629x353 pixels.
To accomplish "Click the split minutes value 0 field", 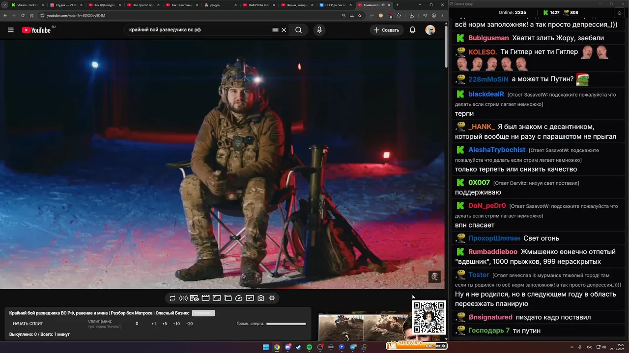I will pos(137,324).
